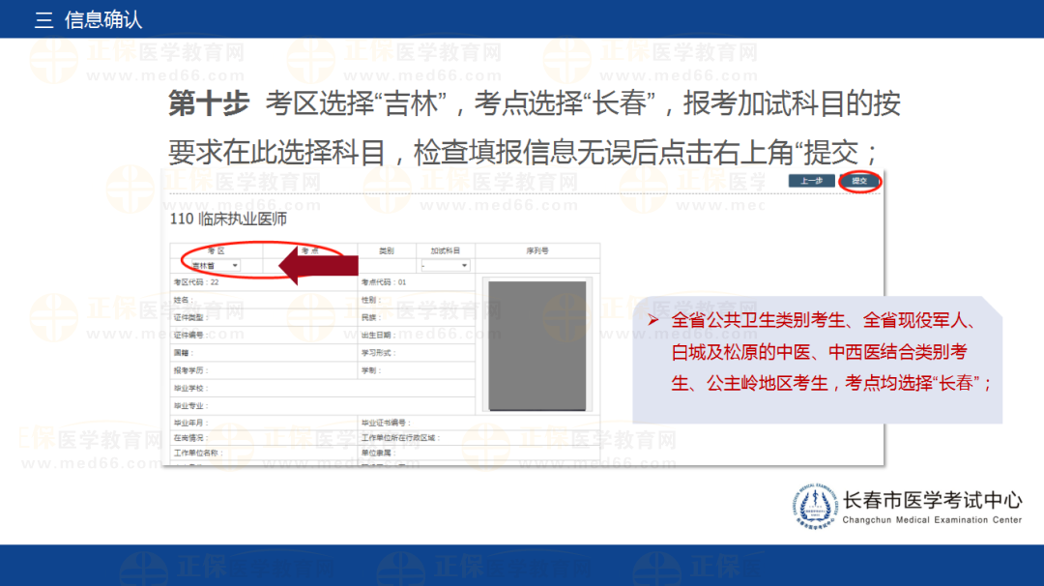Click the 考点 column header

[309, 250]
